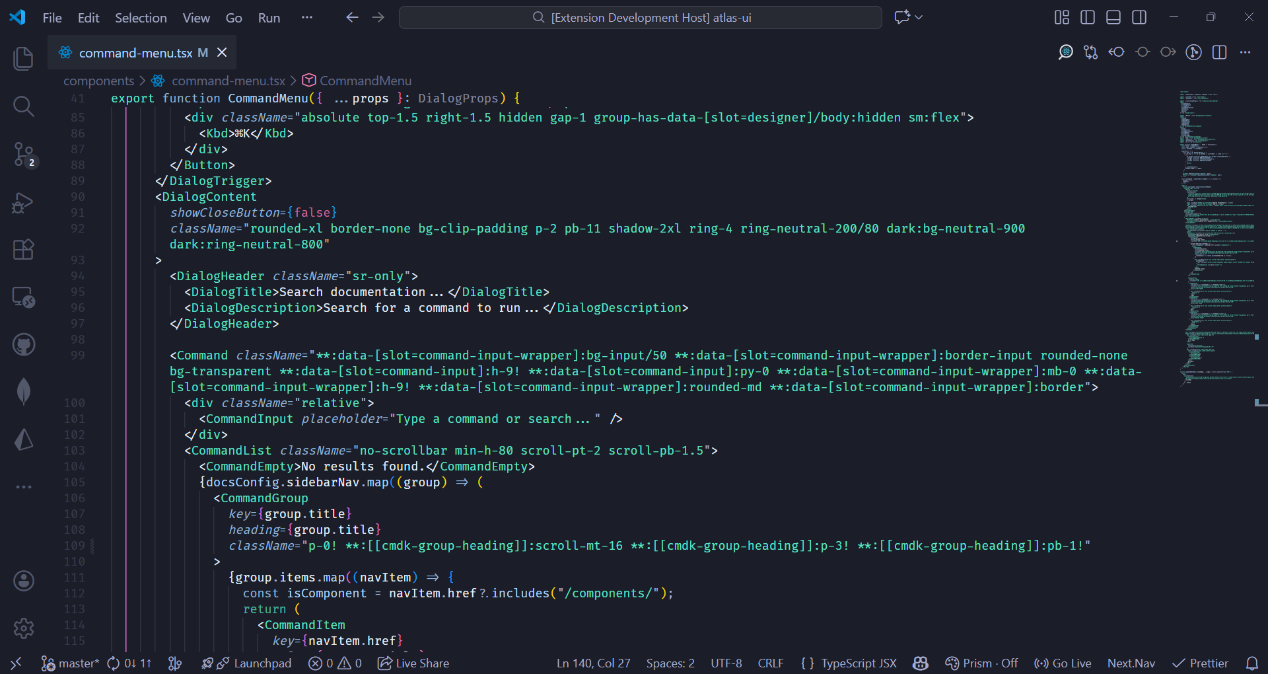Open the Accounts icon
The height and width of the screenshot is (674, 1268).
click(24, 581)
